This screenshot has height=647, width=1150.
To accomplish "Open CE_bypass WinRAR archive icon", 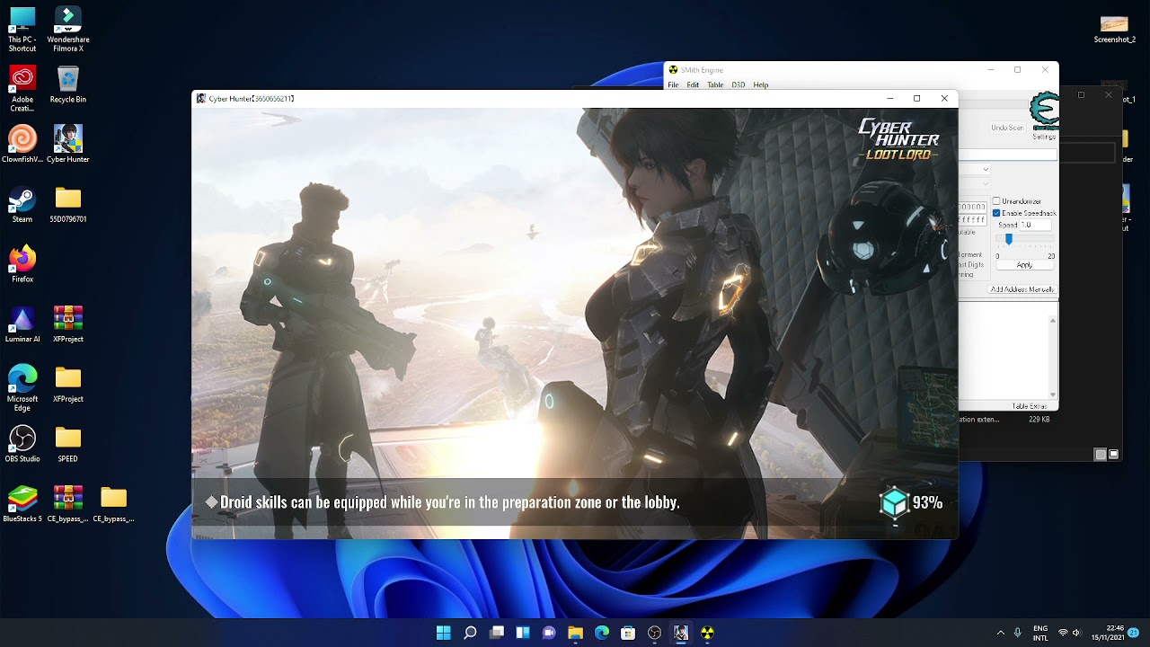I will 68,504.
